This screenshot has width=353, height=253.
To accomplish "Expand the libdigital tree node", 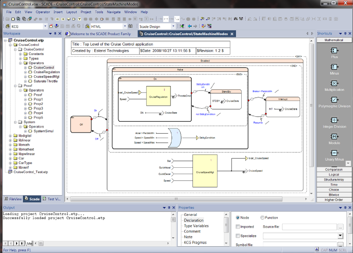I will 10,136.
